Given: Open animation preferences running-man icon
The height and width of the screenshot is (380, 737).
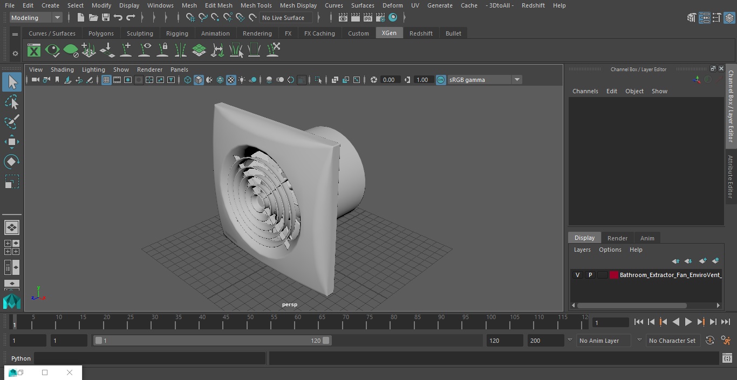Looking at the screenshot, I should (x=726, y=341).
